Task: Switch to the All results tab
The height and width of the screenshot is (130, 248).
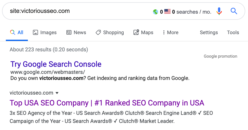Action: click(x=17, y=32)
